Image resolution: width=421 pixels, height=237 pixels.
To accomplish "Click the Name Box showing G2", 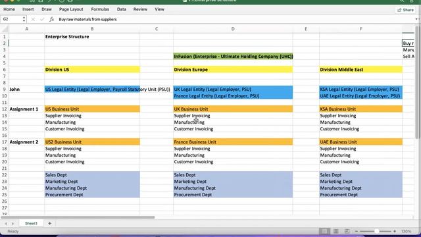I will tap(11, 19).
